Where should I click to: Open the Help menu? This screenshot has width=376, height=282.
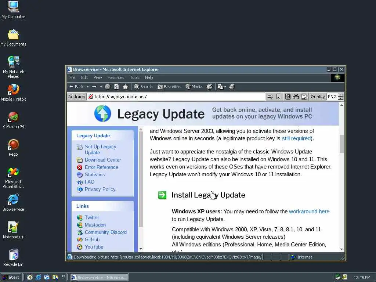click(149, 77)
